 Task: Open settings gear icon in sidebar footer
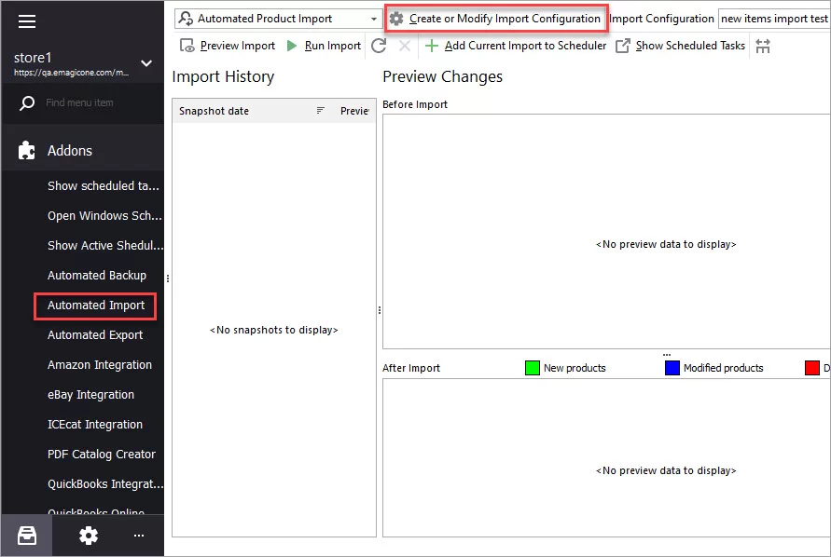point(88,536)
